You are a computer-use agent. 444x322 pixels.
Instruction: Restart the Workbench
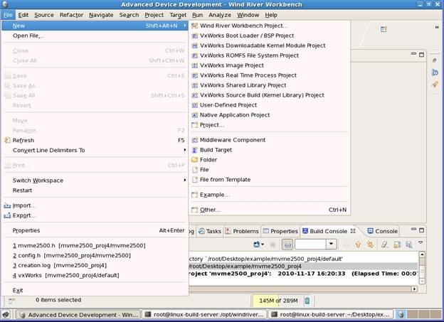[x=95, y=190]
